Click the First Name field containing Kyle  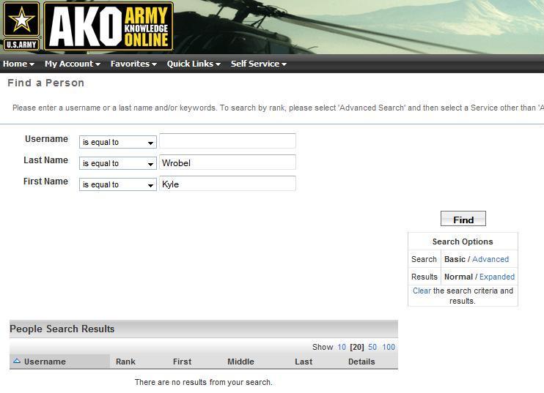[x=227, y=184]
